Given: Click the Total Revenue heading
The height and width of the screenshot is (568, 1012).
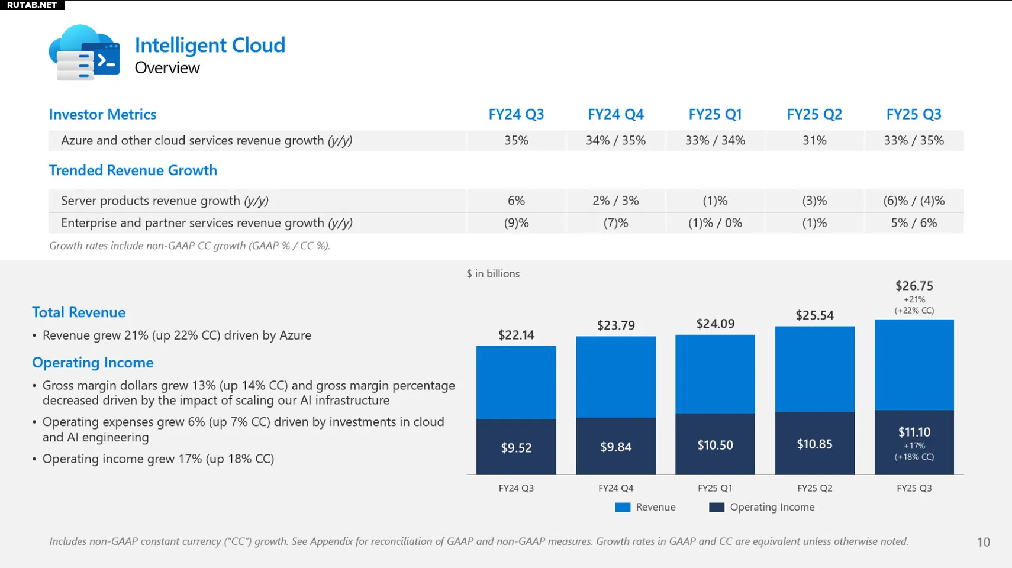Looking at the screenshot, I should pos(79,312).
